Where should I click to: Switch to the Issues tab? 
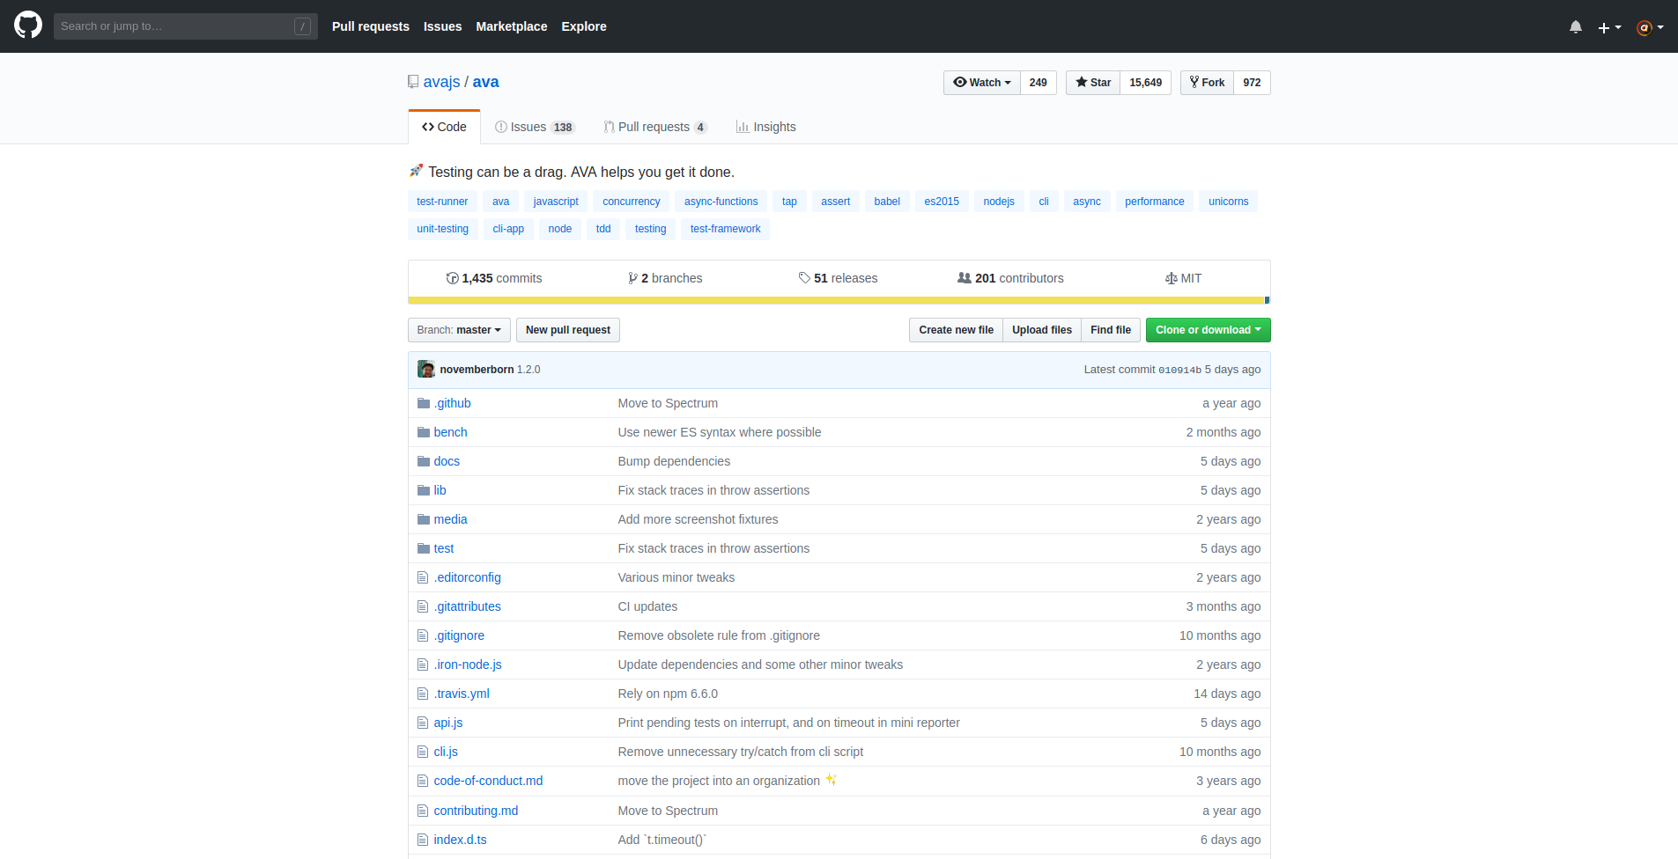pyautogui.click(x=534, y=127)
